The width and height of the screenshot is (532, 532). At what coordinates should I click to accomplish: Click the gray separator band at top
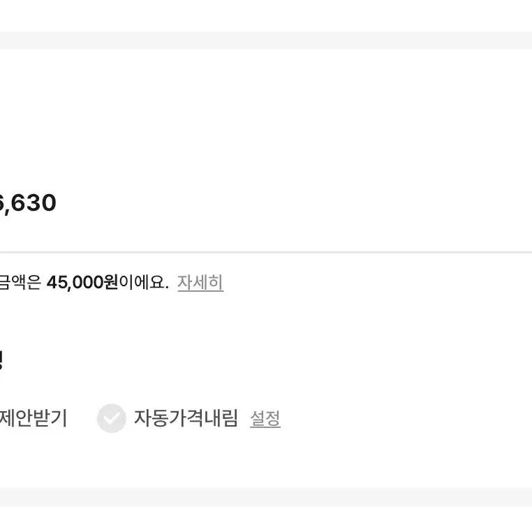click(266, 40)
